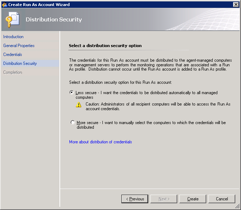Click the paragraph beginning 'The credentials for this Run As account'
The width and height of the screenshot is (241, 210).
150,65
